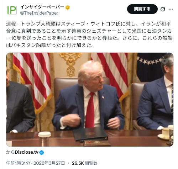The image size is (178, 169).
Task: Subscribe with the 購読する button
Action: [142, 9]
